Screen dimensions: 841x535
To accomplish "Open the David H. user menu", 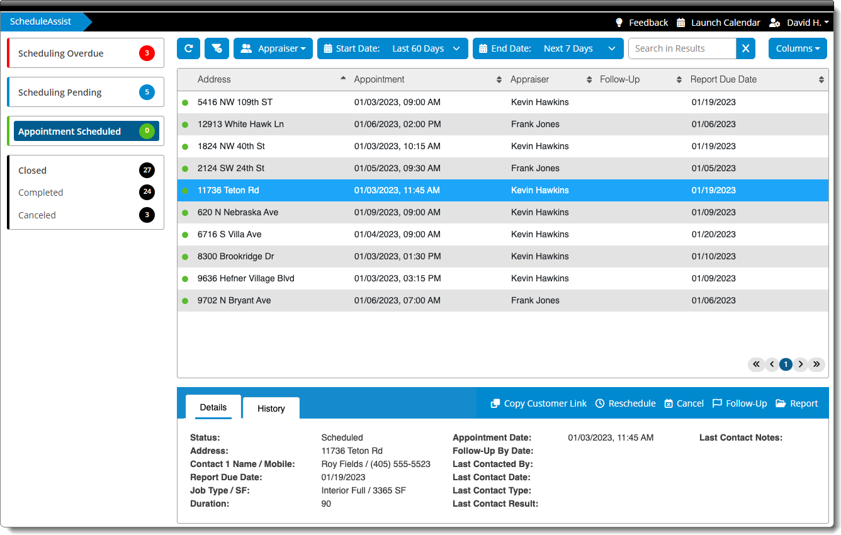I will pos(798,22).
